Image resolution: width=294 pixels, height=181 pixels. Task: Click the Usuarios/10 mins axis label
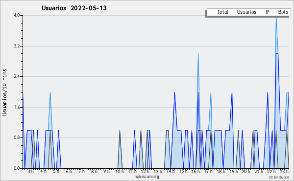4,92
